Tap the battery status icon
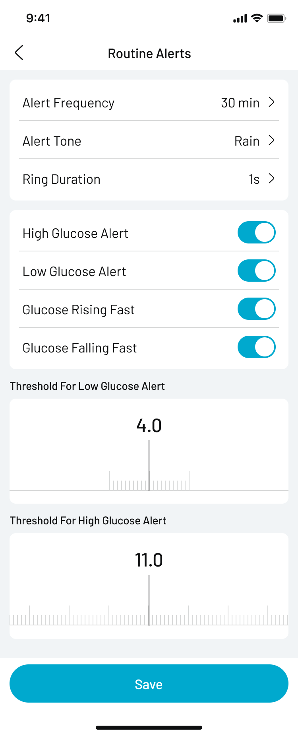Viewport: 298px width, 736px height. pos(277,18)
